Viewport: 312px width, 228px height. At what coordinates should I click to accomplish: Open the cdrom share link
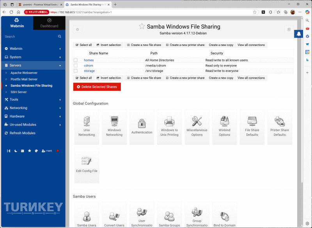[x=89, y=65]
